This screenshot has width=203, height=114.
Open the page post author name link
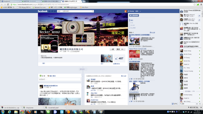51,86
